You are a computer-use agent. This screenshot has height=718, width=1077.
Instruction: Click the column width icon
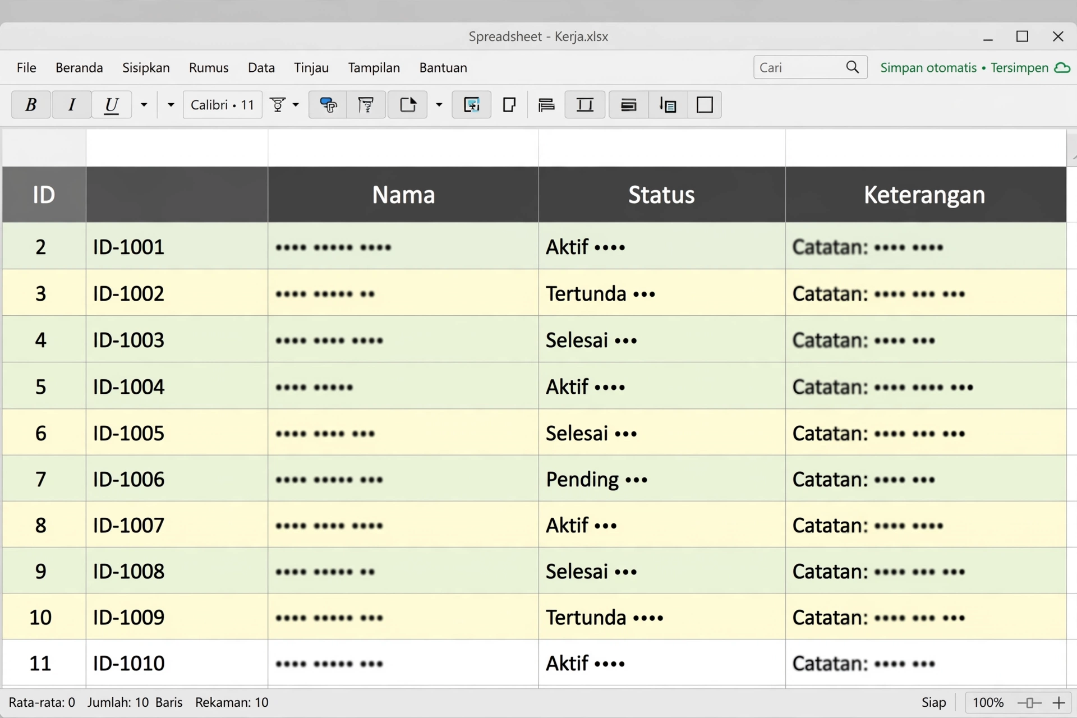tap(585, 105)
